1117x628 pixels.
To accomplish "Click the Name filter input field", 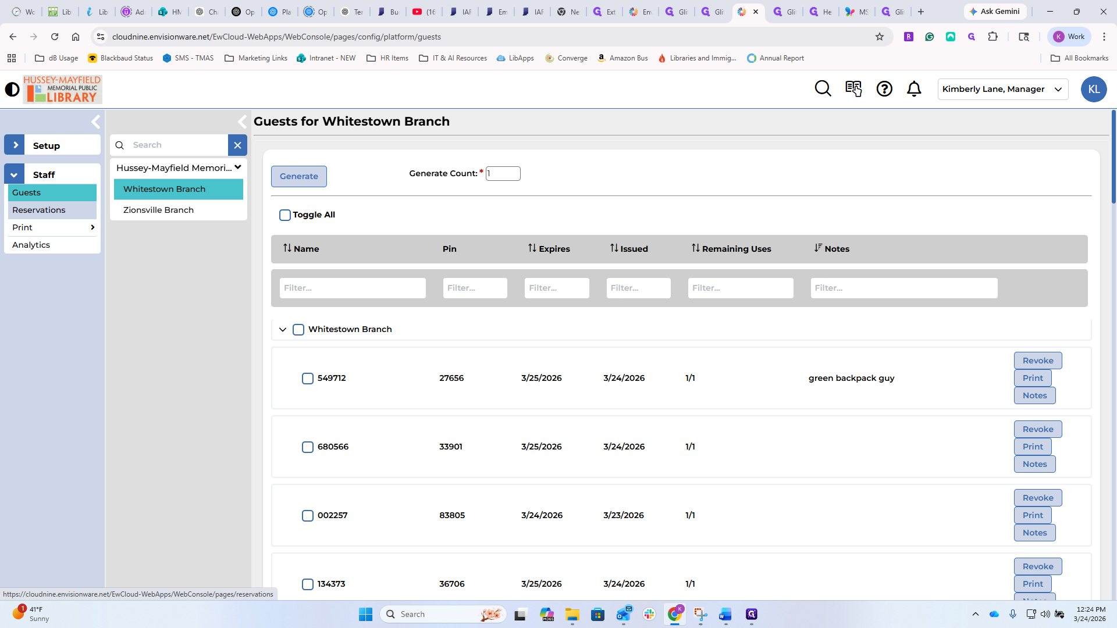I will pyautogui.click(x=353, y=288).
